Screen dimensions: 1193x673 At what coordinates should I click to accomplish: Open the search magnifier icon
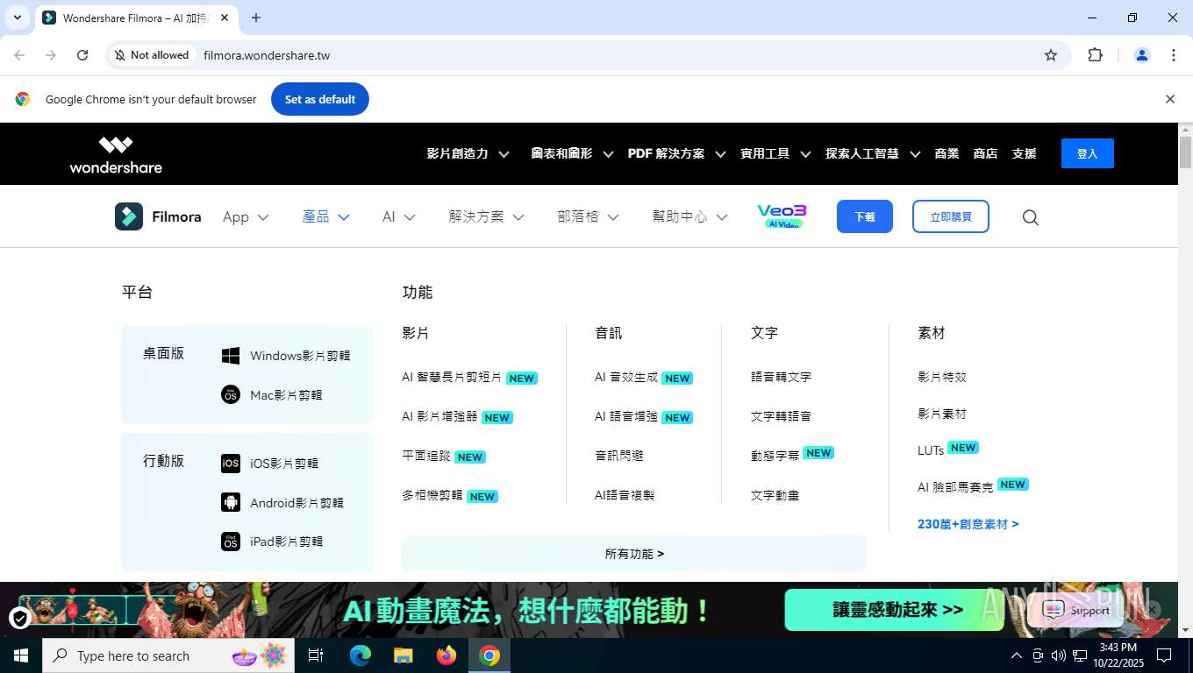1031,217
